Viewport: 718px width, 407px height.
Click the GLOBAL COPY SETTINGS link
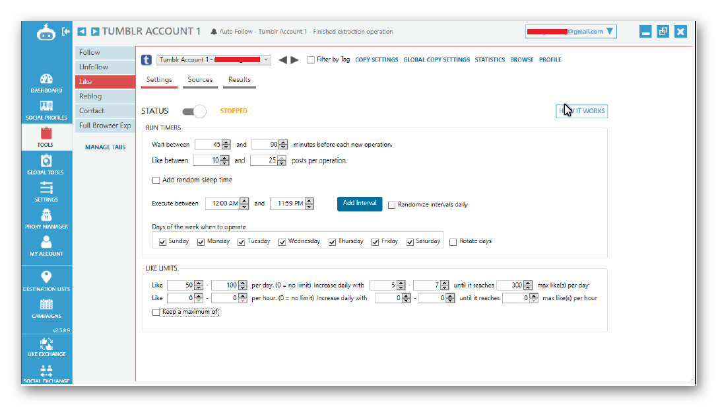tap(436, 60)
